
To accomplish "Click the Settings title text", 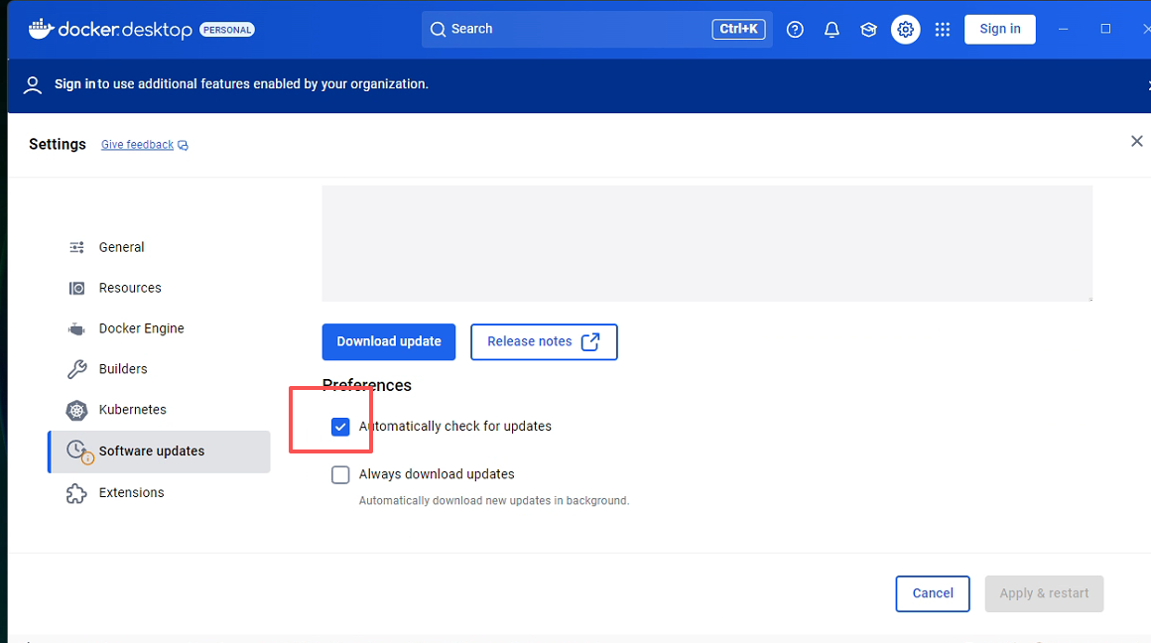I will (58, 144).
